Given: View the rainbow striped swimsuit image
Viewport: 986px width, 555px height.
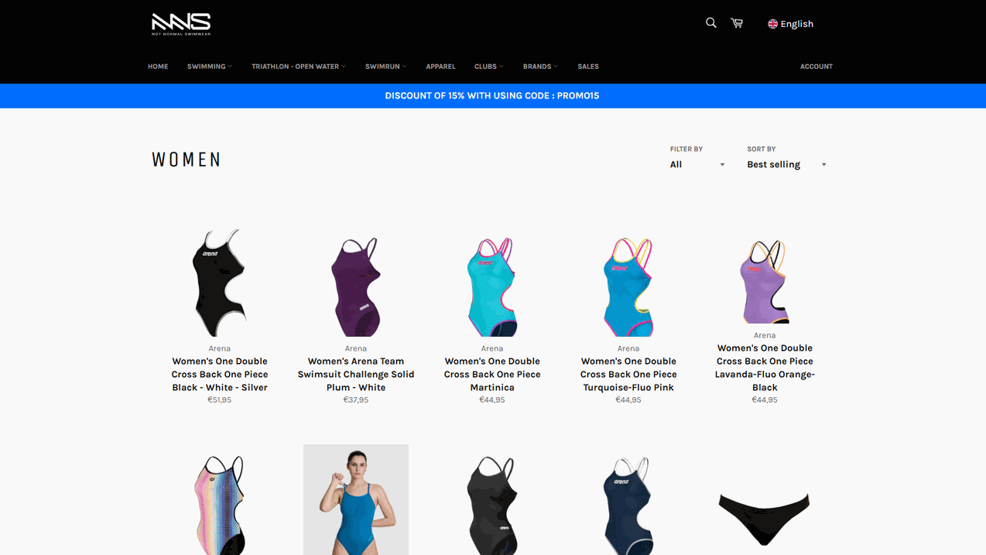Looking at the screenshot, I should (220, 505).
